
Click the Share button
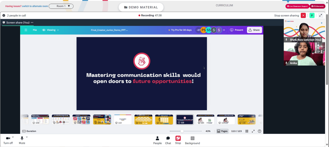point(254,30)
